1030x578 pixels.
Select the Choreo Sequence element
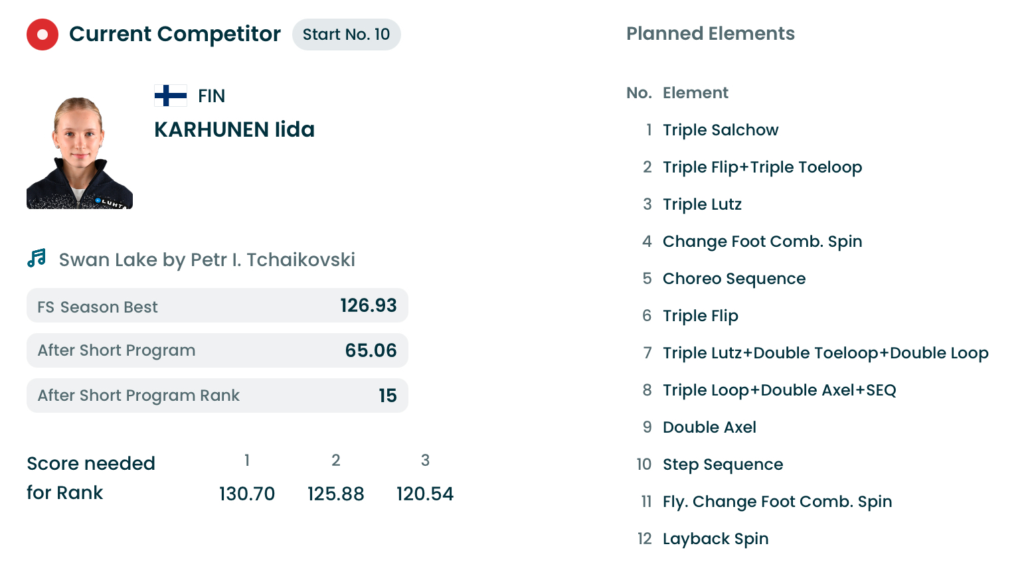click(x=734, y=279)
